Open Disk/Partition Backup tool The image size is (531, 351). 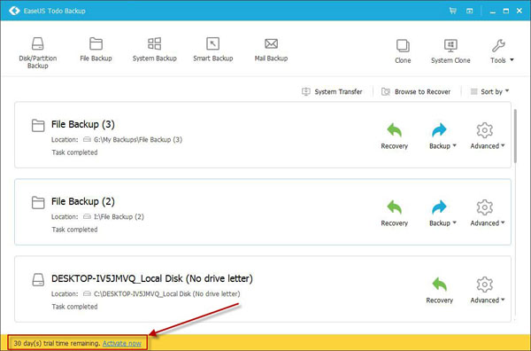pos(37,52)
